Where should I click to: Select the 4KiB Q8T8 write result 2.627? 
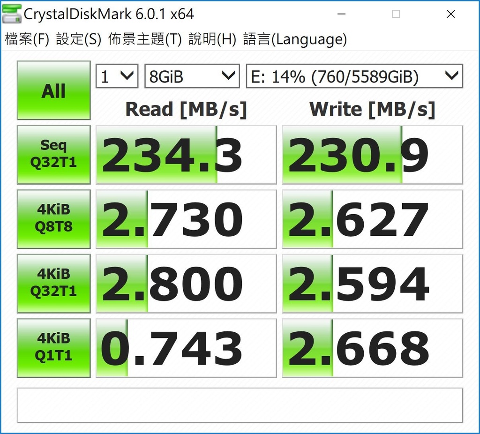[372, 219]
